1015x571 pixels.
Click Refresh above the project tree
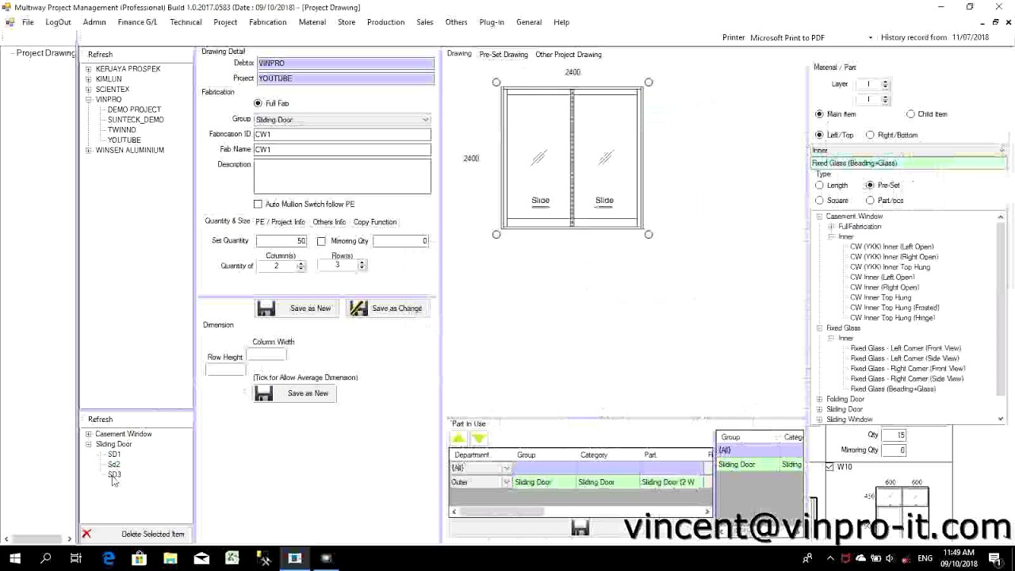[x=100, y=55]
